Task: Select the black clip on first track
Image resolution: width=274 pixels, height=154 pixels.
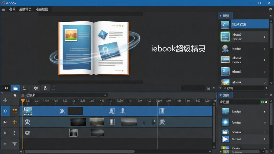Action: [x=75, y=111]
